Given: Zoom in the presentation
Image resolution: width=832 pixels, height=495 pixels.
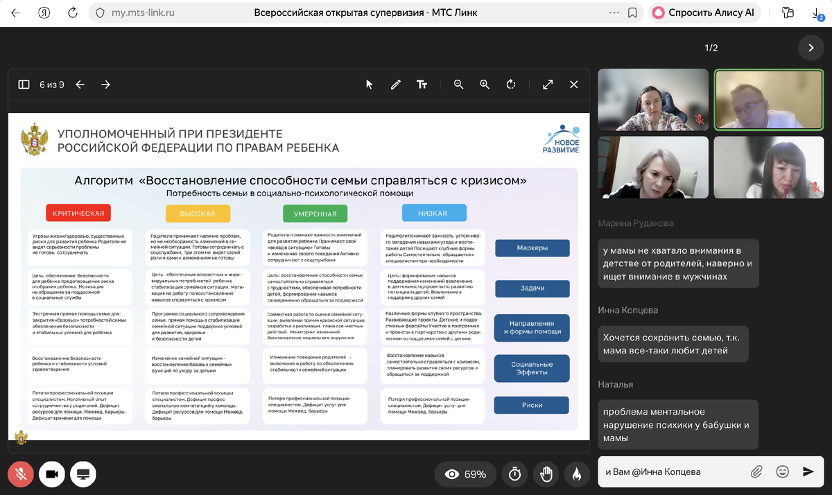Looking at the screenshot, I should pyautogui.click(x=485, y=85).
